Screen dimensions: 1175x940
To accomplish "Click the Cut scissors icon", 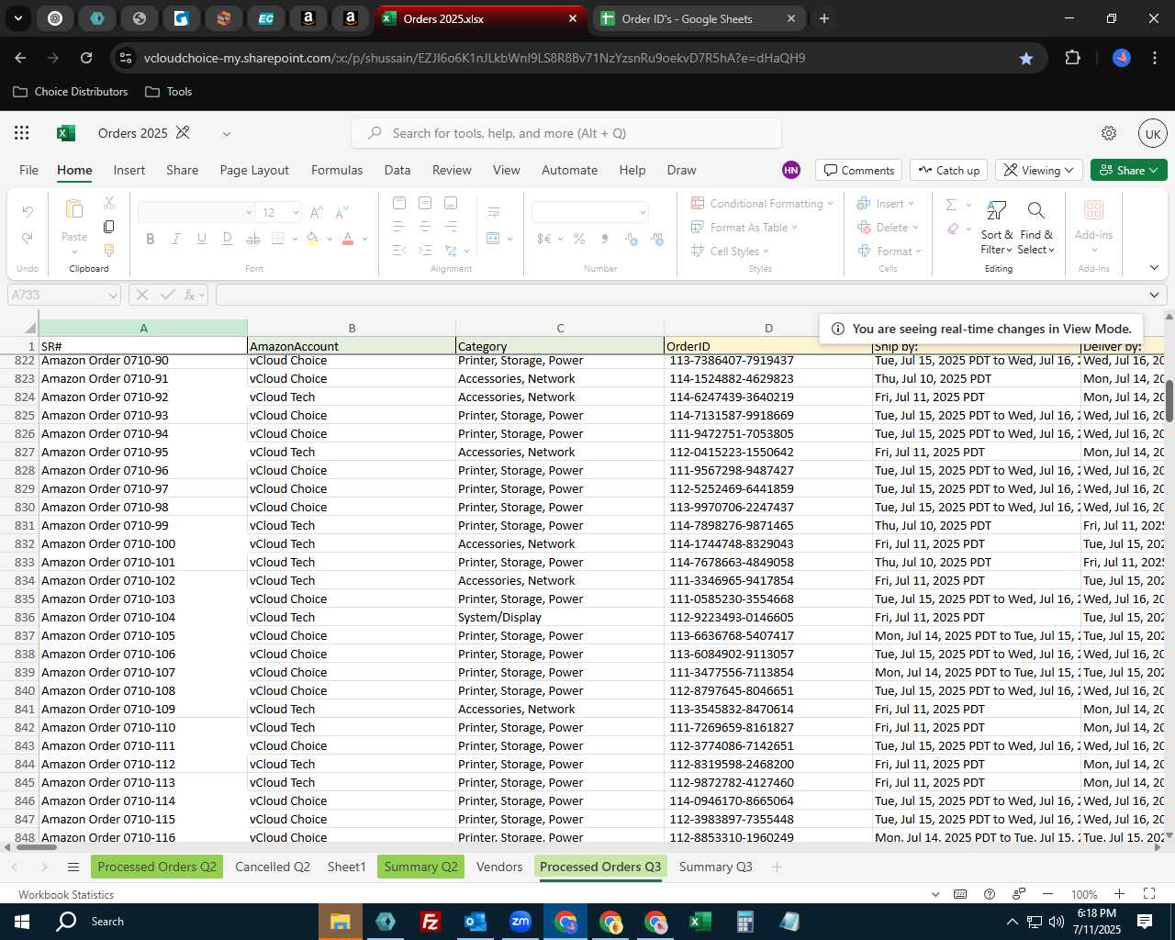I will (109, 203).
